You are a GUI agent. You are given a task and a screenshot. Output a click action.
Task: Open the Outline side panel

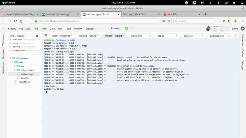[x=243, y=53]
